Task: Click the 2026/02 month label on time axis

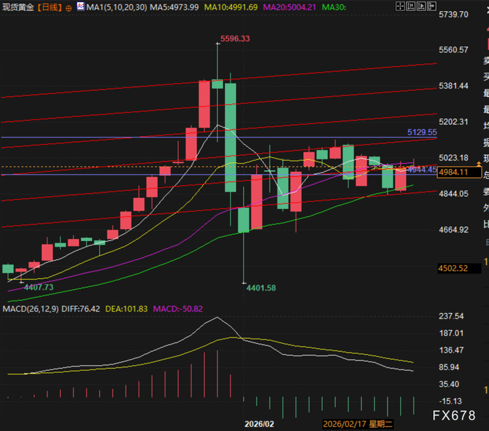Action: point(259,424)
